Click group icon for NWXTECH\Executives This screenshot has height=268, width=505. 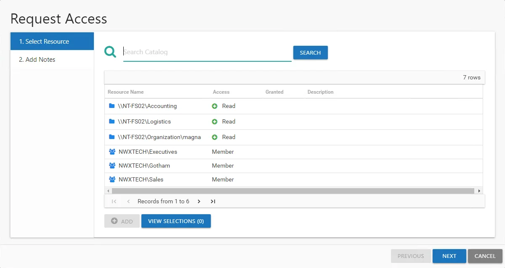112,152
